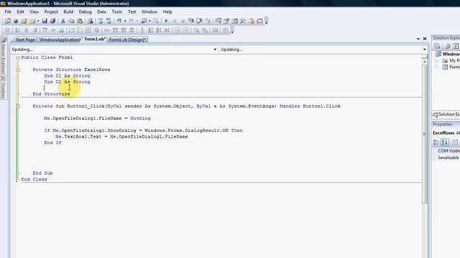Click Show All Files in Solution Explorer
This screenshot has width=460, height=258.
[447, 46]
